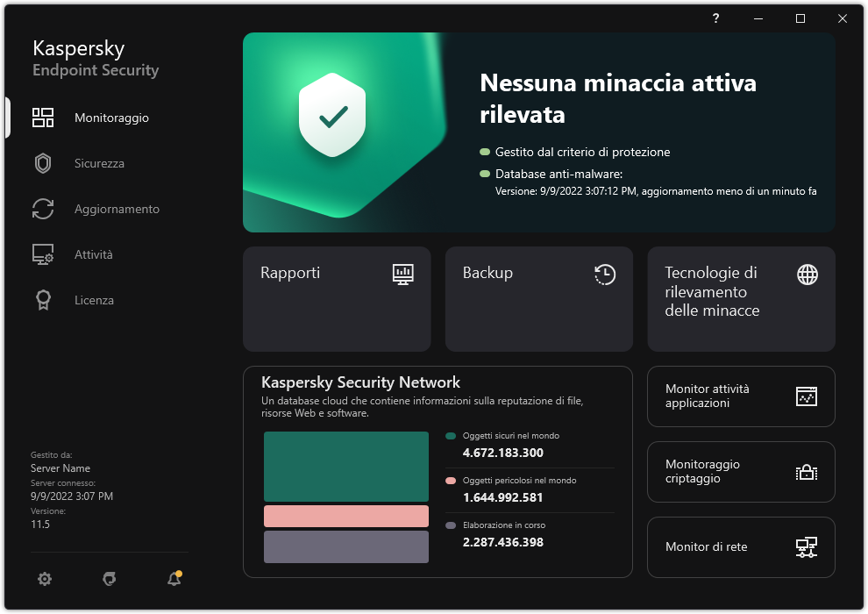868x614 pixels.
Task: Click the Nessuna minaccia attiva status banner
Action: tap(539, 132)
